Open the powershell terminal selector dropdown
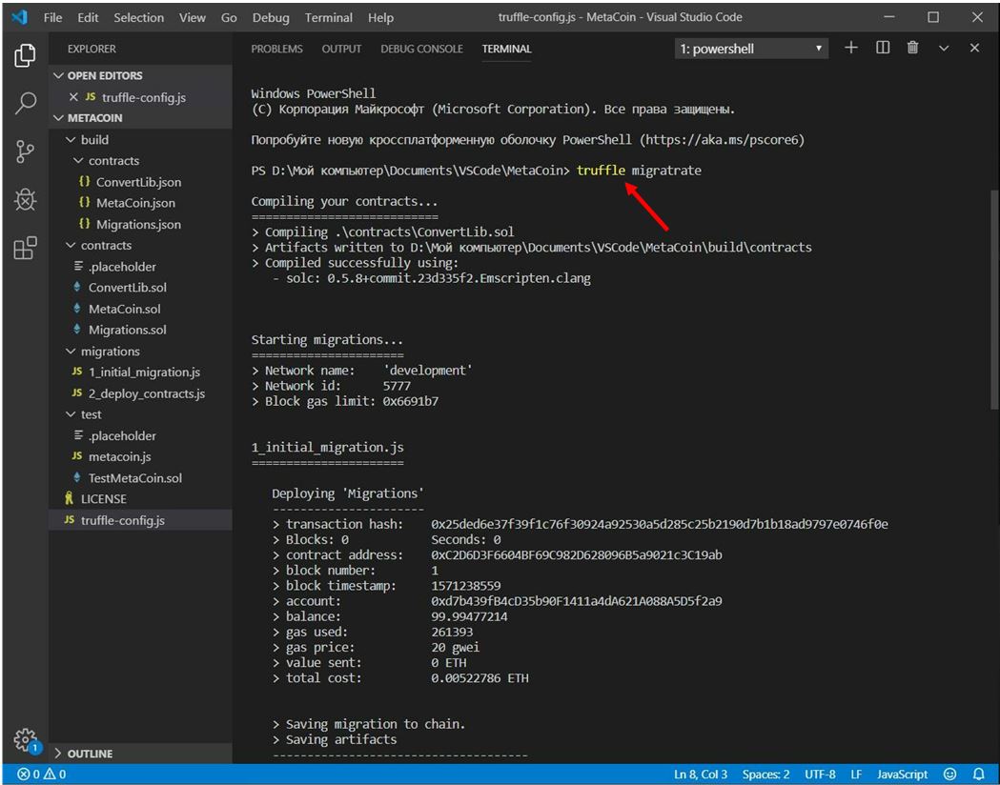1000x785 pixels. pos(752,49)
